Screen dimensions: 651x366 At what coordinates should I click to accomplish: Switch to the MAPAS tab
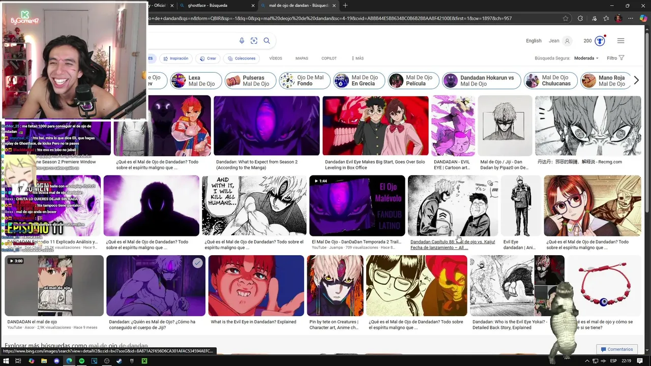pyautogui.click(x=302, y=58)
